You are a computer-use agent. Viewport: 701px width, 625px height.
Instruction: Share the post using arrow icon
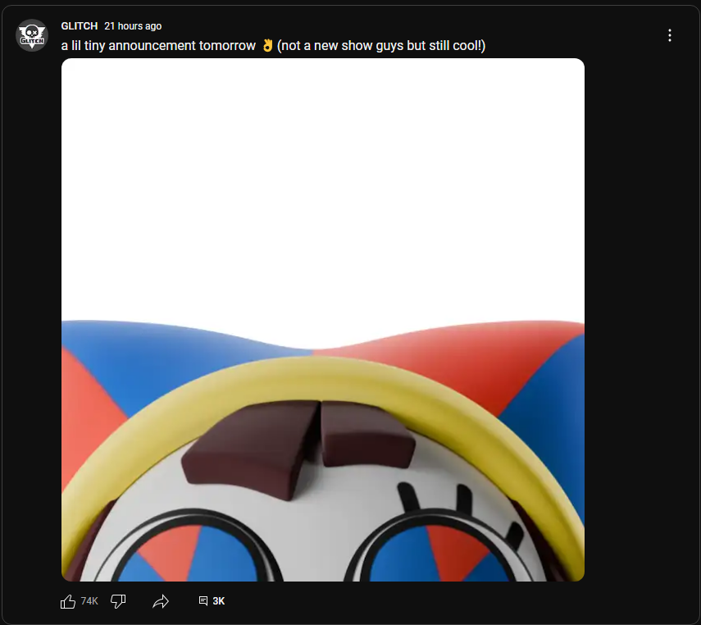[x=161, y=601]
